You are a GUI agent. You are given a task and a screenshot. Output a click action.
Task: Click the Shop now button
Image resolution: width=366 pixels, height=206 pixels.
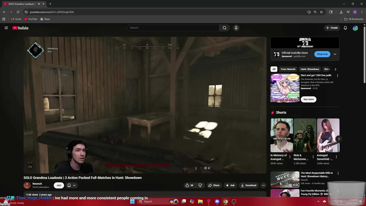322,54
